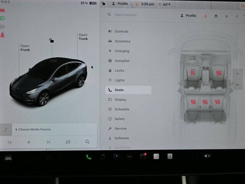Tap the charge port lightning bolt icon
Screen dimensions: 245x184
coord(92,67)
